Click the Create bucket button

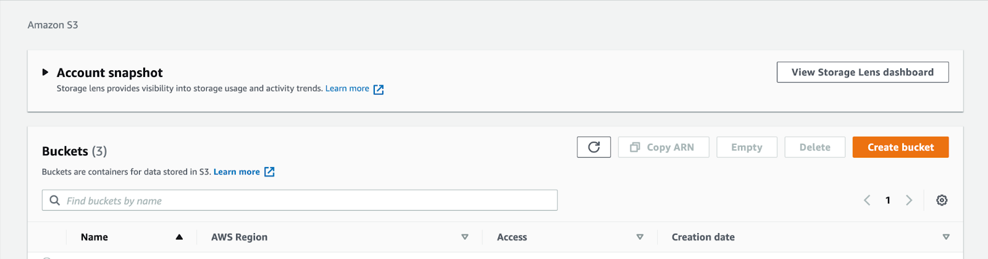tap(900, 147)
